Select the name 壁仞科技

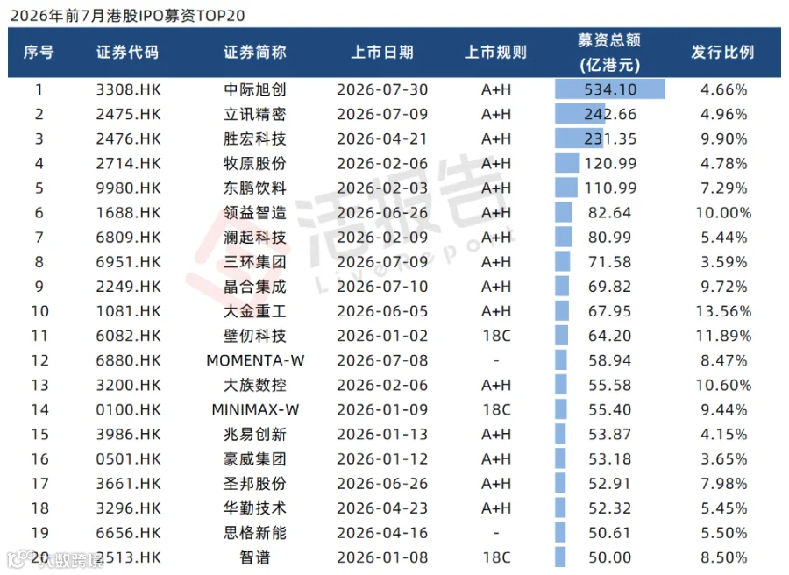point(255,336)
